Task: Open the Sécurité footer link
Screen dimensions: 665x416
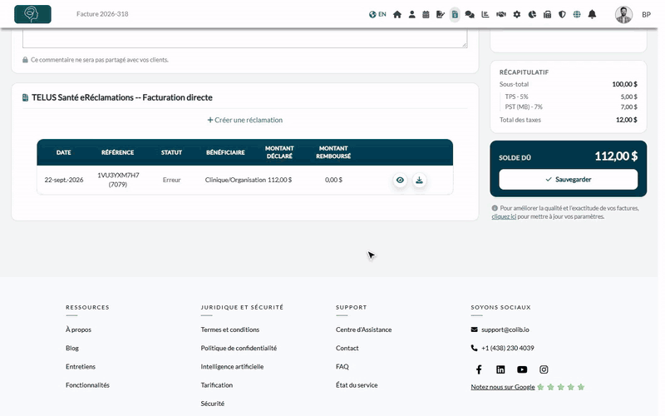Action: click(213, 404)
